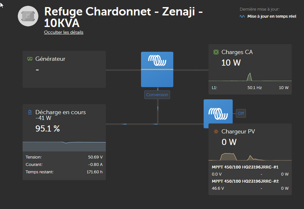Click the 'Décharge en cours' heading

coord(60,112)
